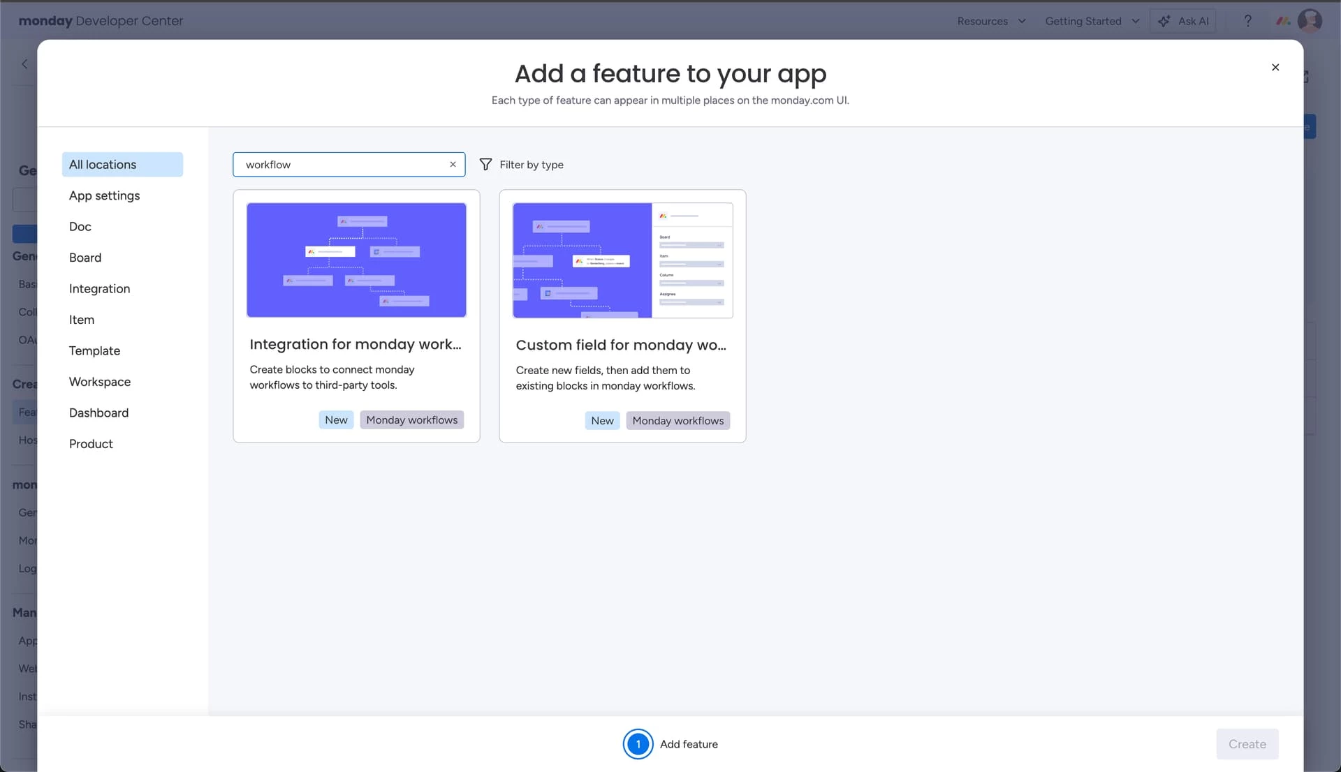Select the Workspace location
This screenshot has height=772, width=1341.
pyautogui.click(x=122, y=382)
